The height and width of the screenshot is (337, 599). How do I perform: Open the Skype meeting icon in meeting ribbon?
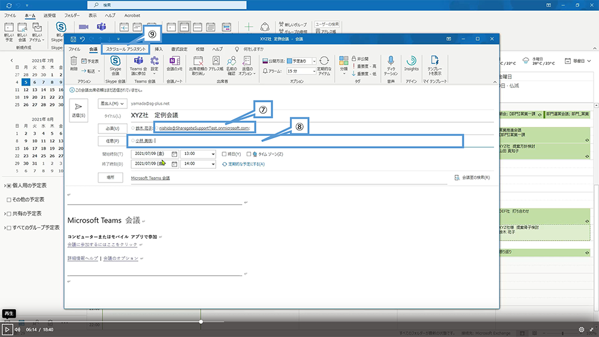click(116, 60)
